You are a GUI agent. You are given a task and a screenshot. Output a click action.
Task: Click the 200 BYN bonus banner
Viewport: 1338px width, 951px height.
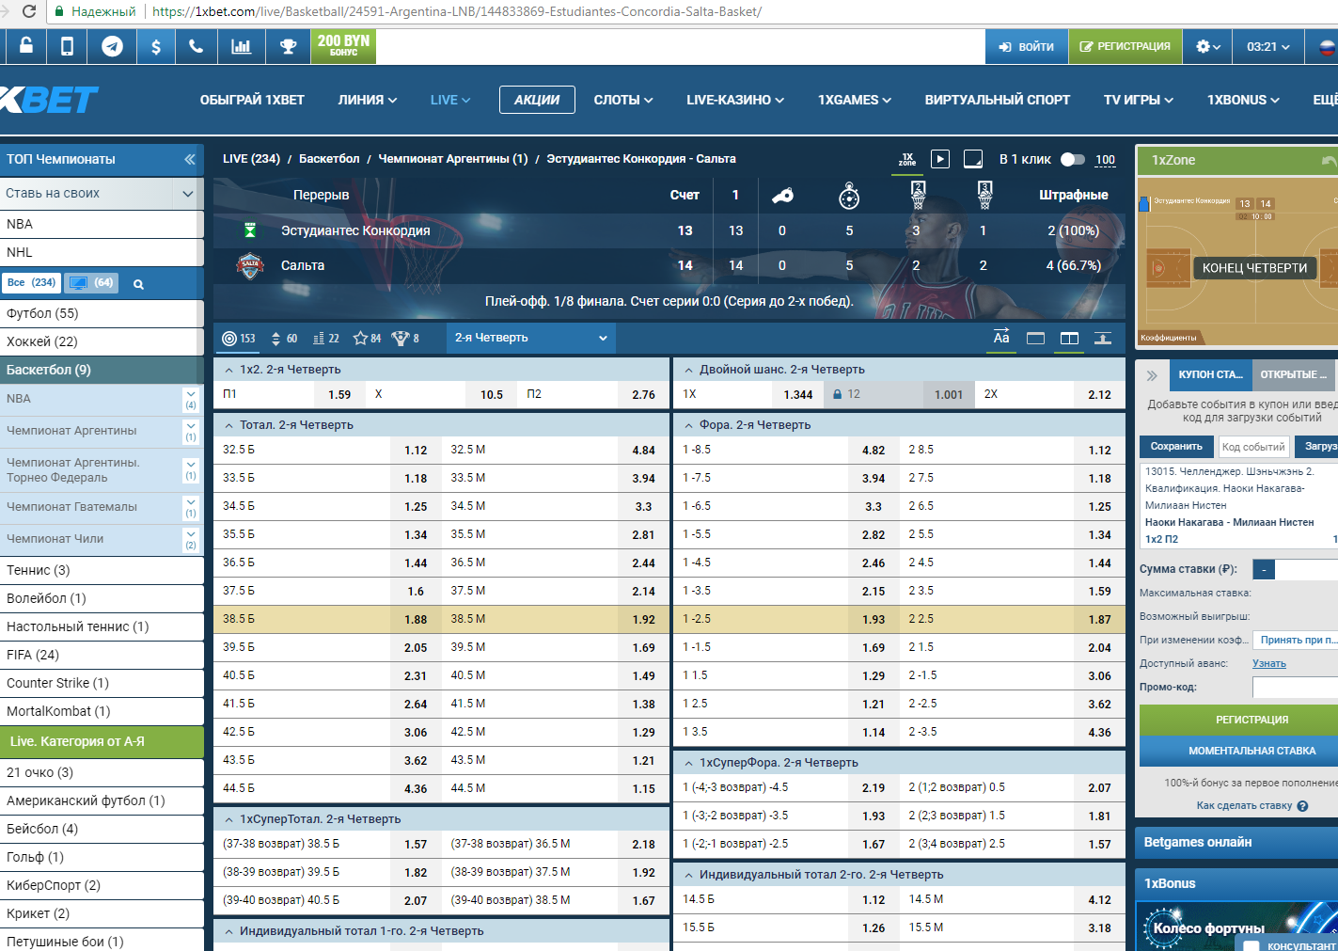tap(343, 46)
